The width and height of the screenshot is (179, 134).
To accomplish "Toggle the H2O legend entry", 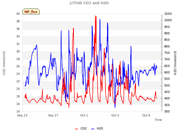I will tap(97, 128).
